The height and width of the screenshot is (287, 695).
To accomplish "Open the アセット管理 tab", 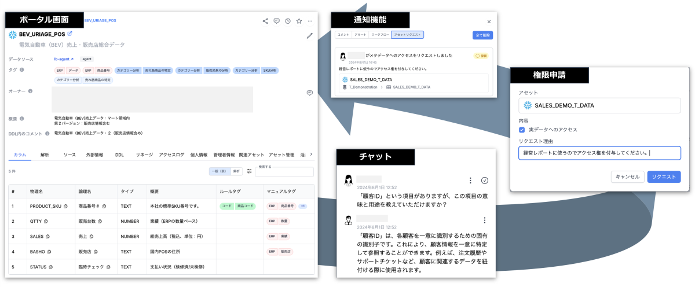I will tap(281, 155).
